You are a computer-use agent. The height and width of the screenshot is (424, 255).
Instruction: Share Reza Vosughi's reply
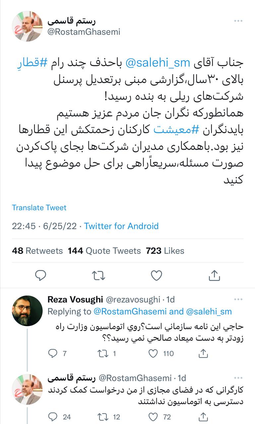pos(203,354)
